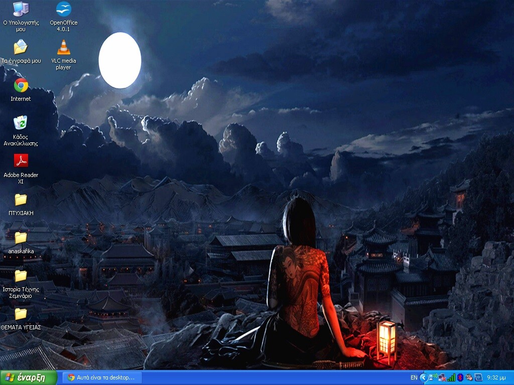Viewport: 514px width, 385px height.
Task: Select the Chrome Internet shortcut
Action: (x=21, y=89)
